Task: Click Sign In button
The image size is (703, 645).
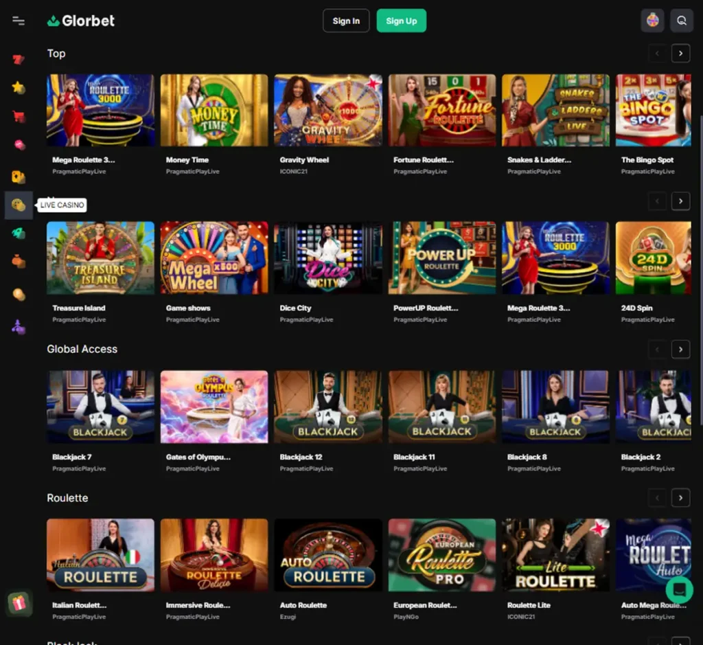Action: point(346,21)
